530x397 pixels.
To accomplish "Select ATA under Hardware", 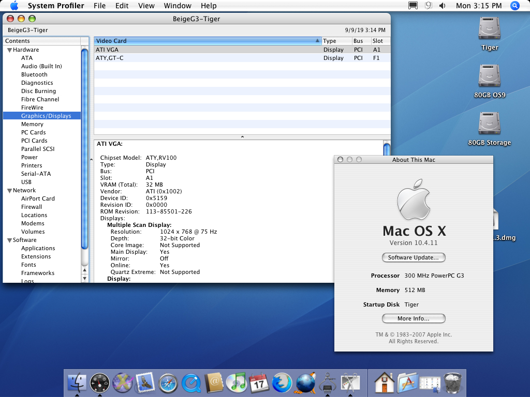I will pos(27,58).
